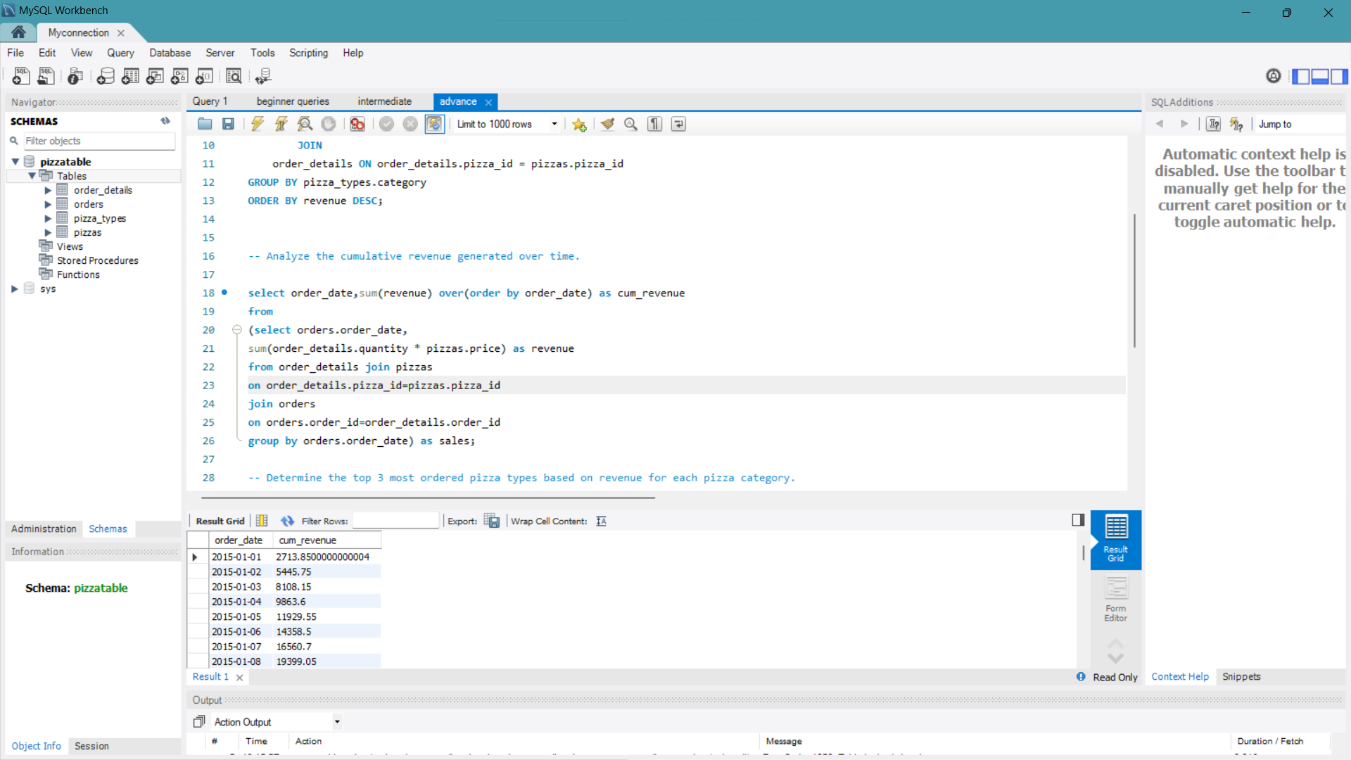Create a new schema icon
1351x760 pixels.
pyautogui.click(x=106, y=76)
